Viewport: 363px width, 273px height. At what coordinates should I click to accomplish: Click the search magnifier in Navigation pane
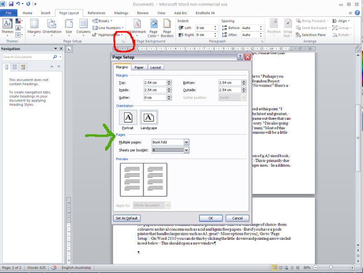(x=55, y=57)
